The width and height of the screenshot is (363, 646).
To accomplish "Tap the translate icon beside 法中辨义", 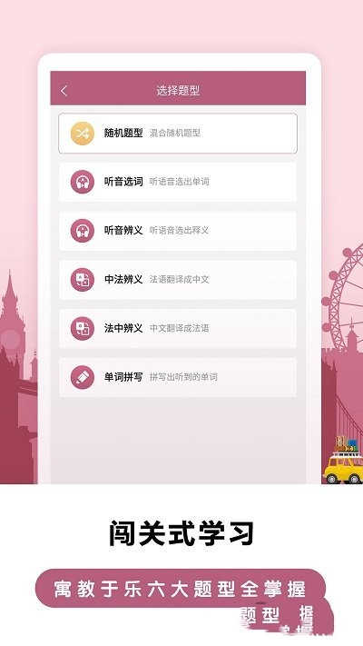I will click(83, 328).
